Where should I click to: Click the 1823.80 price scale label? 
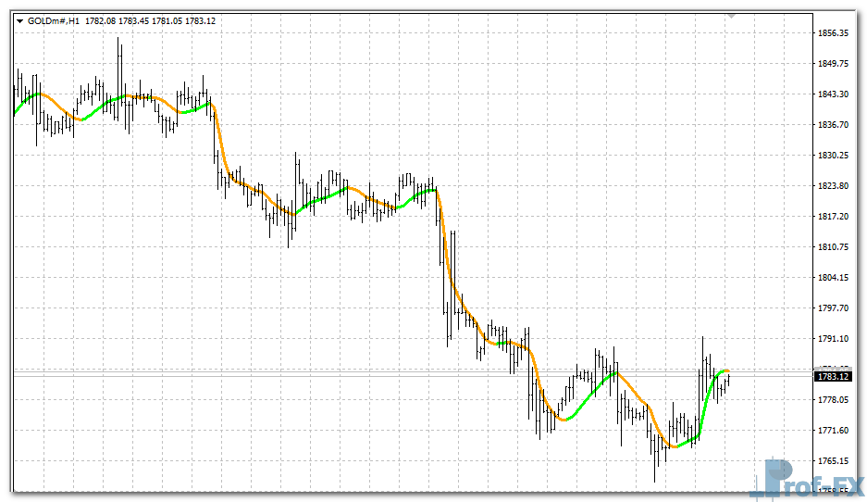tap(834, 186)
